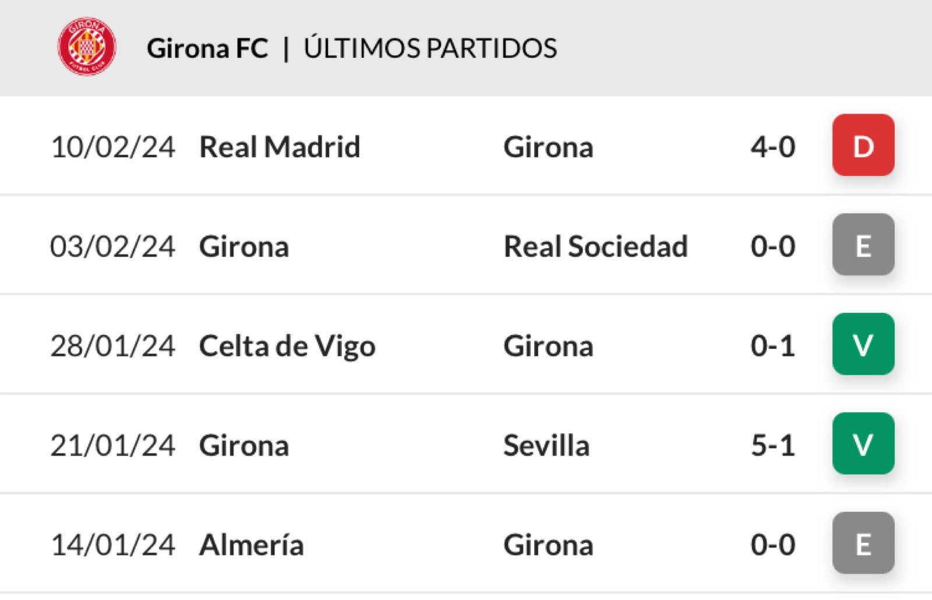The height and width of the screenshot is (600, 932).
Task: Select the 5-1 score against Sevilla
Action: [773, 446]
